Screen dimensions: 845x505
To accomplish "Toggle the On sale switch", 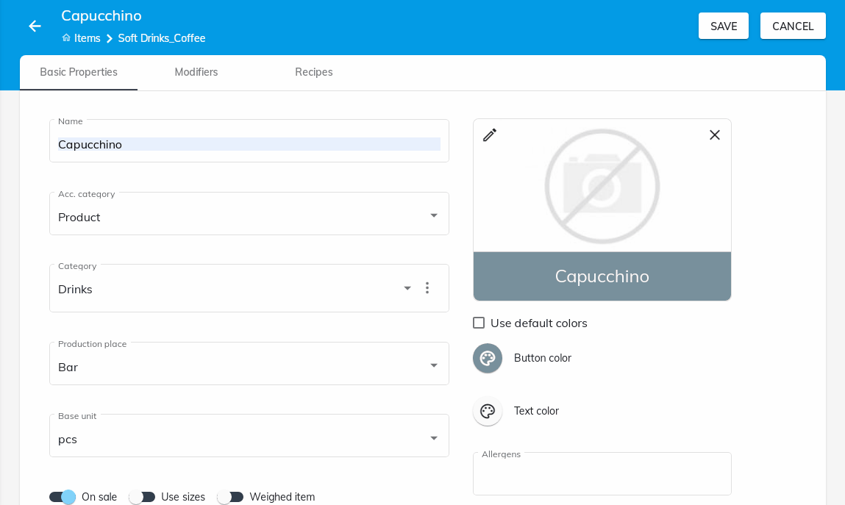I will click(x=63, y=497).
